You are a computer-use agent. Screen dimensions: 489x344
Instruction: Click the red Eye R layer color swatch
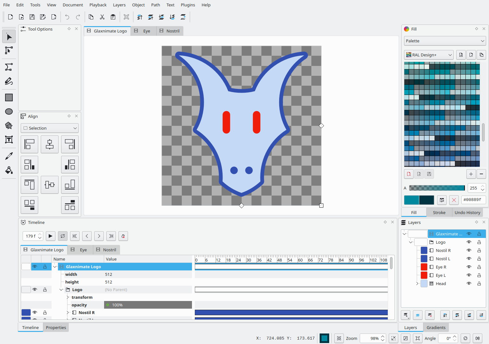coord(424,267)
